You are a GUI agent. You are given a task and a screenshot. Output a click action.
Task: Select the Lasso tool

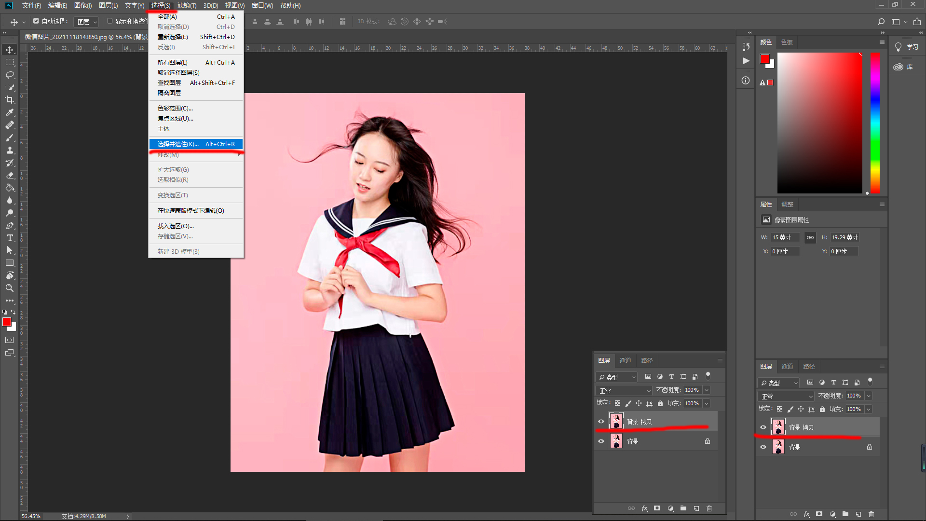10,75
